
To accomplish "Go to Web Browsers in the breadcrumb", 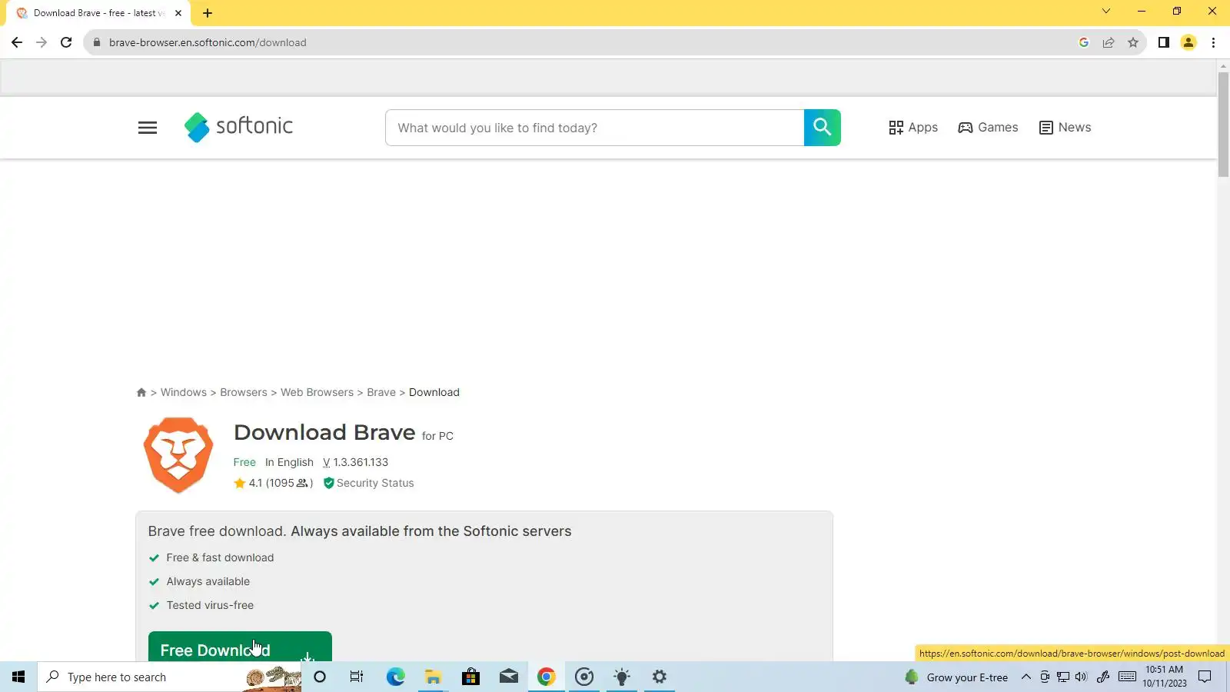I will click(x=317, y=392).
